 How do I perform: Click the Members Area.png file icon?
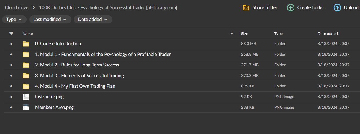click(26, 108)
